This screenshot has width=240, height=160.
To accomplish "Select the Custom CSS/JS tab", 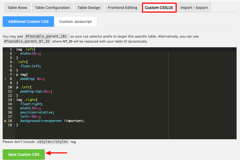I will (x=159, y=8).
